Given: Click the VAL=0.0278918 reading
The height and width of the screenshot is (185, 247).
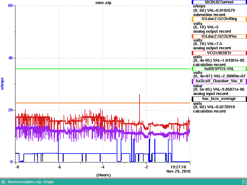Looking at the screenshot, I should pyautogui.click(x=221, y=107).
